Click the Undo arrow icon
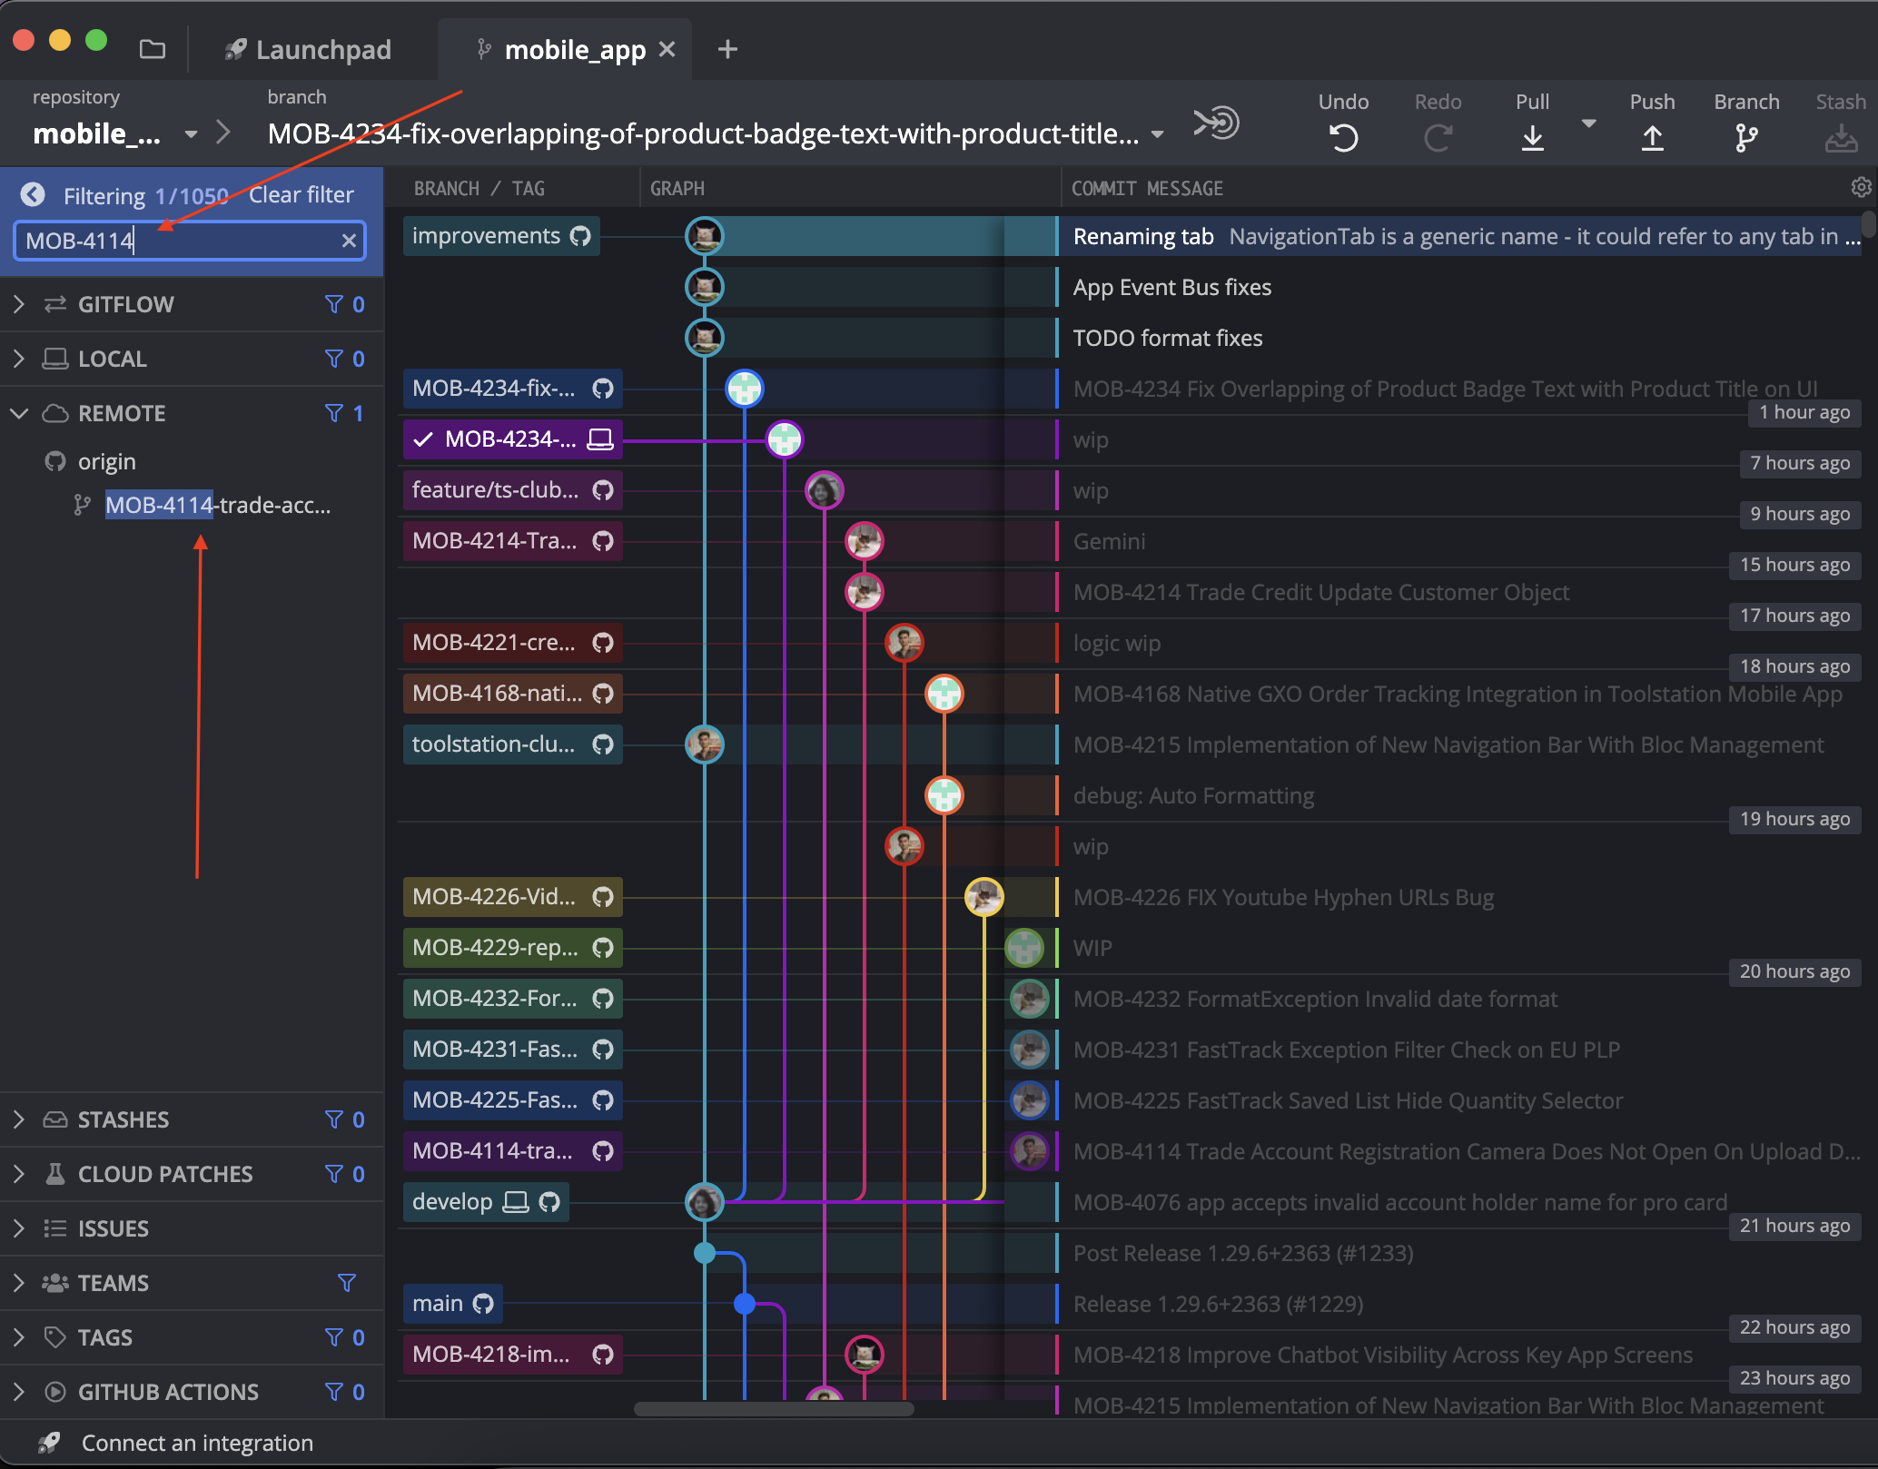 pyautogui.click(x=1342, y=136)
